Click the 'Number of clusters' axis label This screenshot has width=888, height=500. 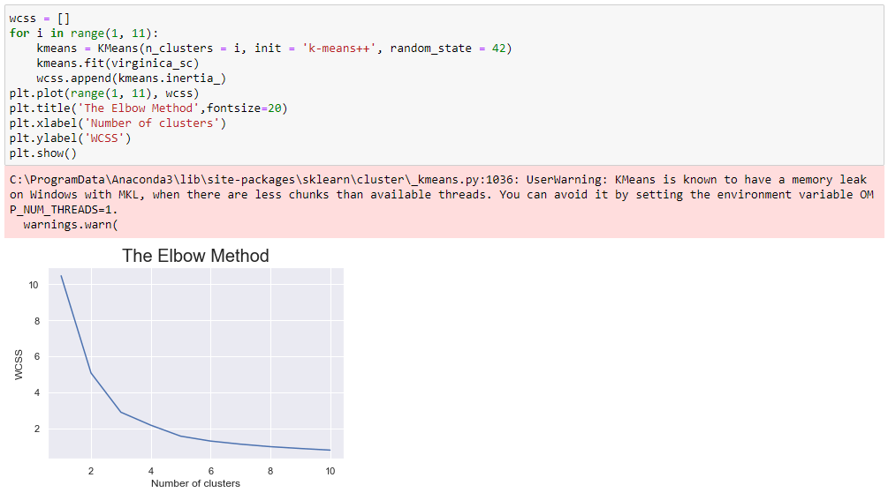click(195, 483)
